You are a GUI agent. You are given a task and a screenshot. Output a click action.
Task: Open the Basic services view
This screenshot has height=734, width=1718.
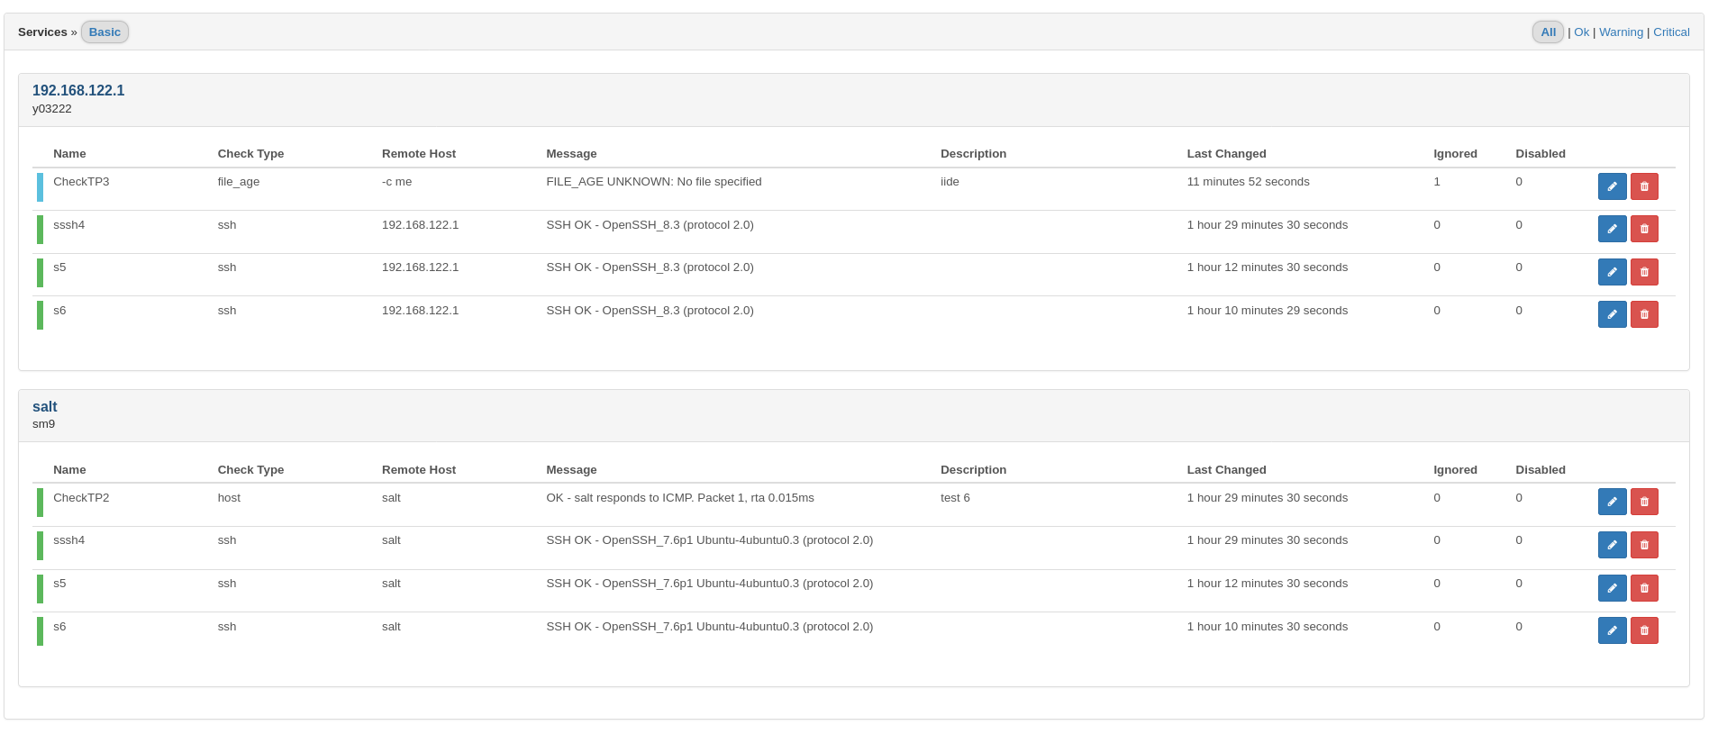[x=105, y=32]
